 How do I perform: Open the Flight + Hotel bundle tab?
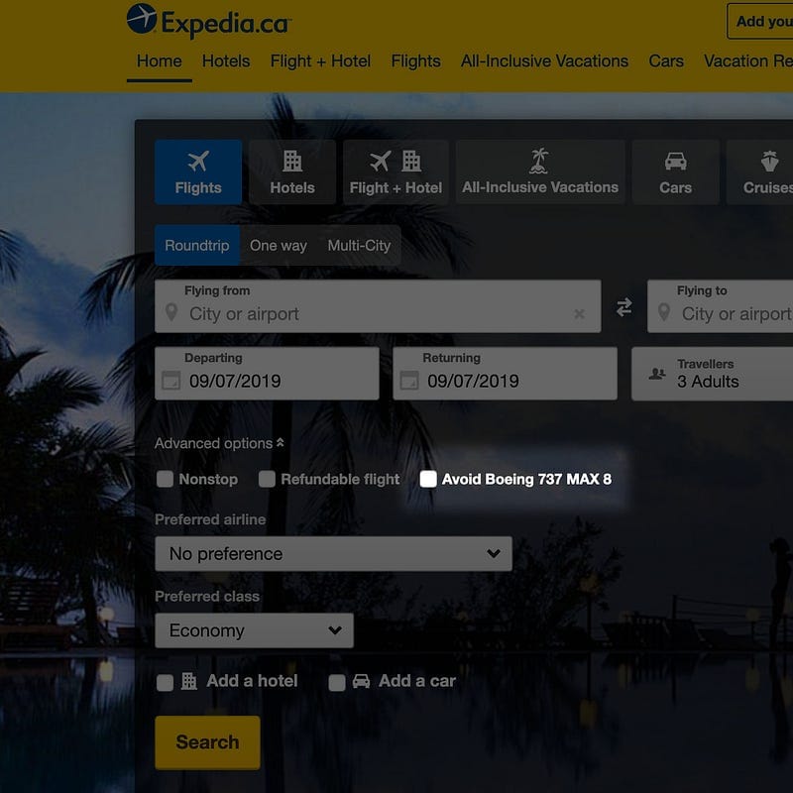tap(396, 172)
